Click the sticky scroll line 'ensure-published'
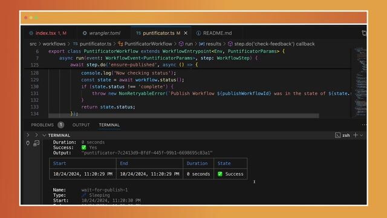Viewport: 387px width, 218px height. [x=134, y=65]
